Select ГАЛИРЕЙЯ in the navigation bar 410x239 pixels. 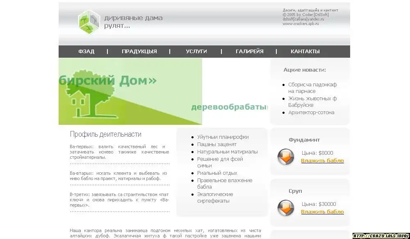click(249, 52)
